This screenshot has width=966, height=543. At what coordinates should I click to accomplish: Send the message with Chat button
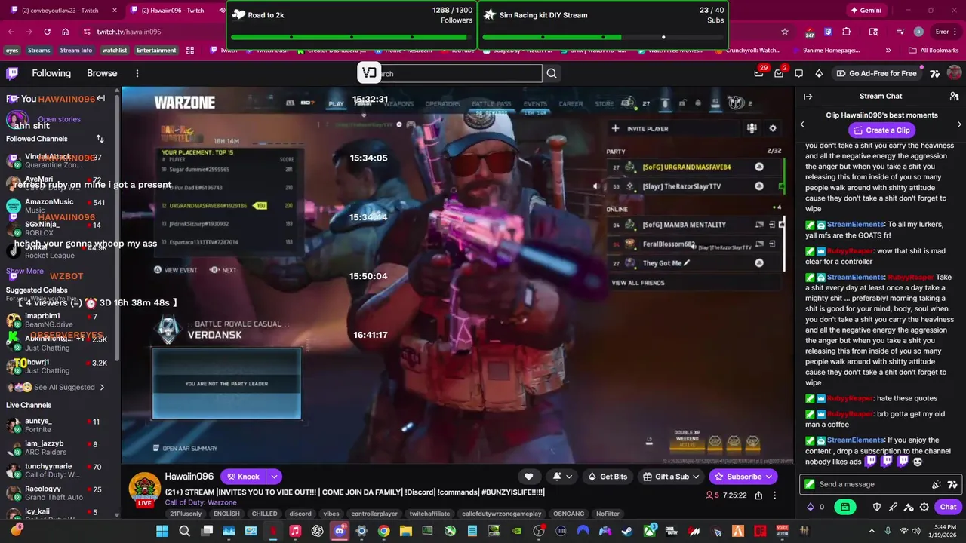pos(948,508)
